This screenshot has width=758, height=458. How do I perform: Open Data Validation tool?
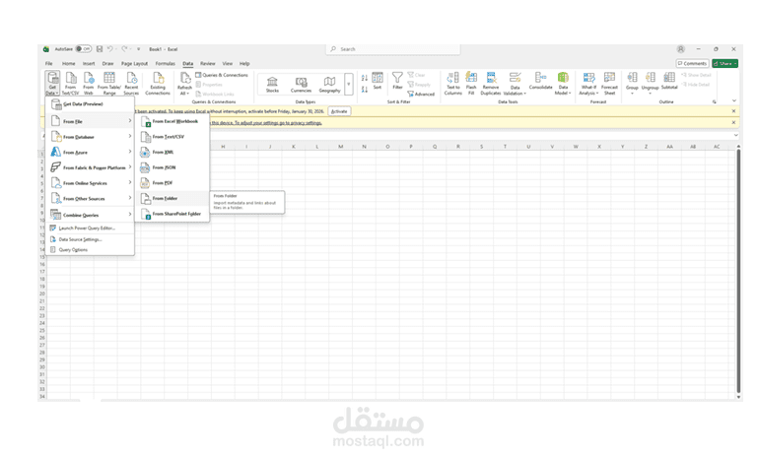coord(515,84)
